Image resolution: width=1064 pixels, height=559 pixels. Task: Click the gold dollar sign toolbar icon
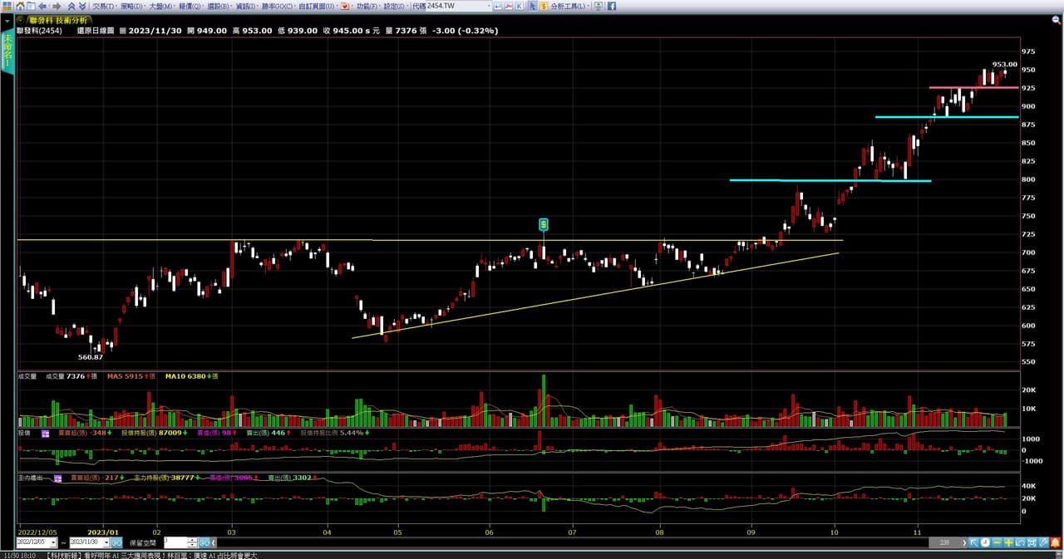click(x=544, y=6)
